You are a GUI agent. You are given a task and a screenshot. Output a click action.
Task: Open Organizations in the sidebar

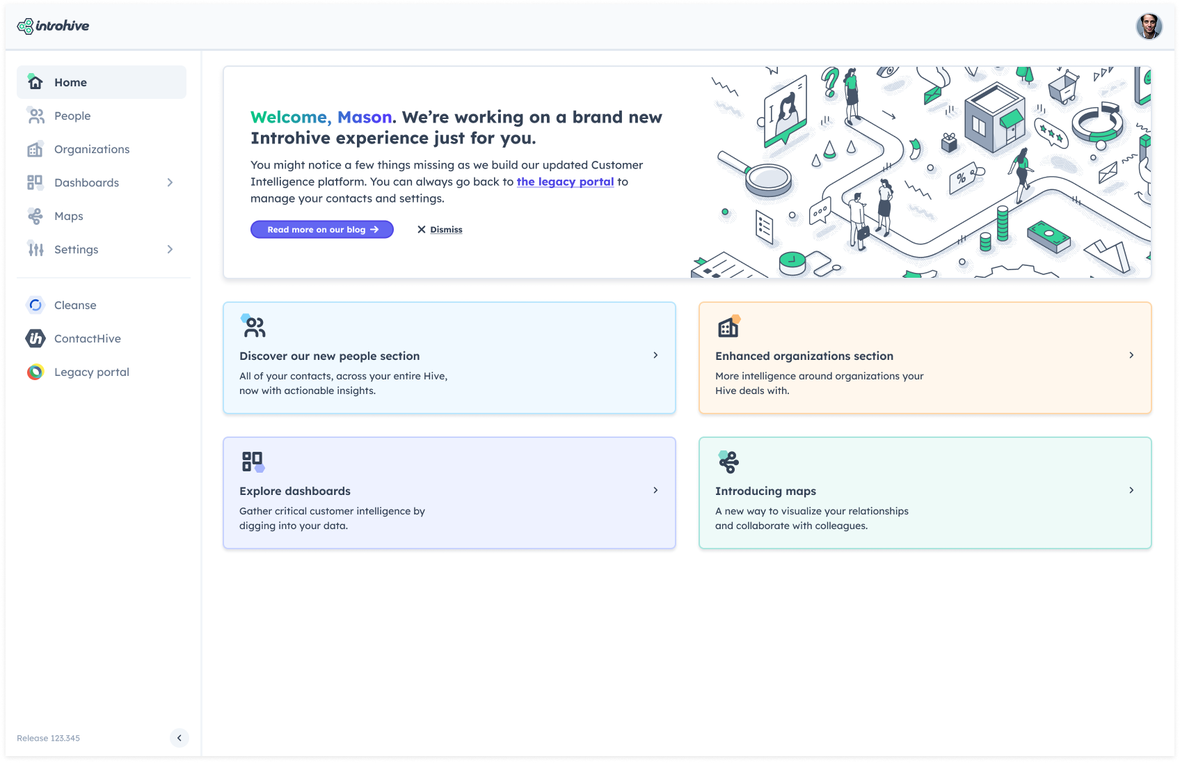tap(102, 149)
